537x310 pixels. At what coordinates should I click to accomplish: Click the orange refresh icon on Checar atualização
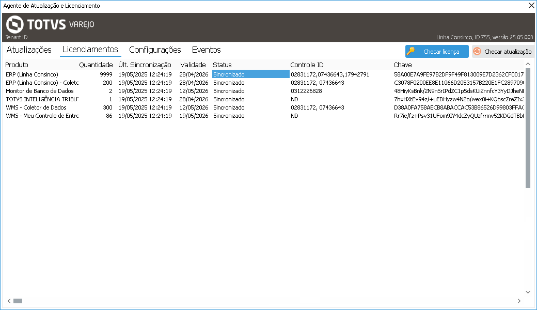pos(477,51)
